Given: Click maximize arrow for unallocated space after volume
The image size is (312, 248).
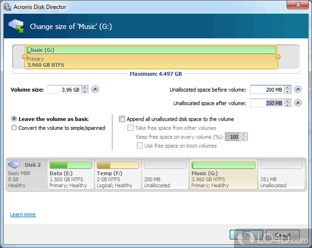Looking at the screenshot, I should 298,103.
